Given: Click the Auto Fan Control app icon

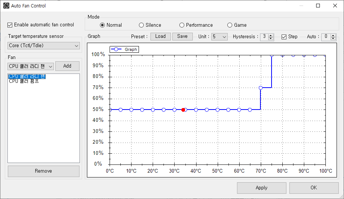Looking at the screenshot, I should pos(6,6).
